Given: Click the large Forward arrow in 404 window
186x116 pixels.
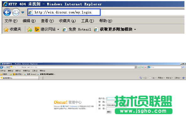Looking at the screenshot, I should click(x=16, y=12).
